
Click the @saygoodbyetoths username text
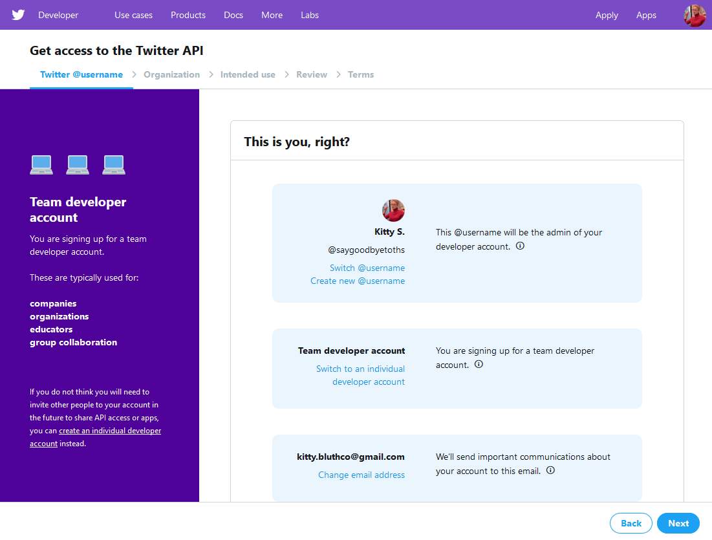click(367, 250)
